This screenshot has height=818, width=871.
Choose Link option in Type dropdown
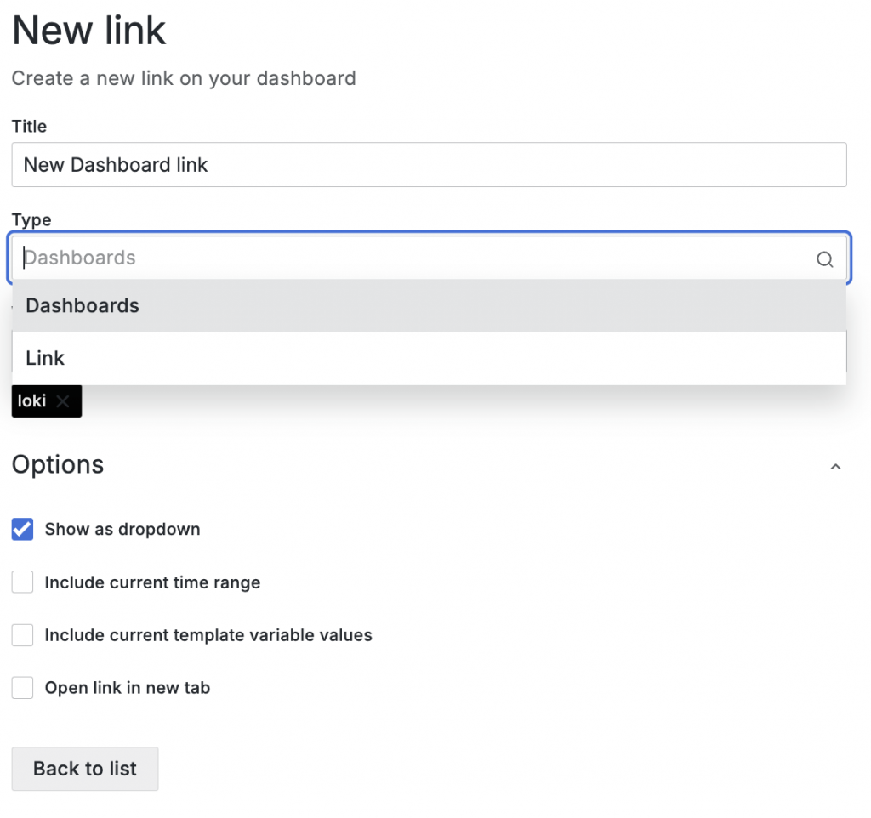pos(45,359)
